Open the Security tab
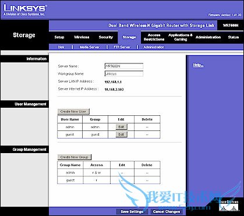Screen dimensions: 244x216 tap(105, 37)
